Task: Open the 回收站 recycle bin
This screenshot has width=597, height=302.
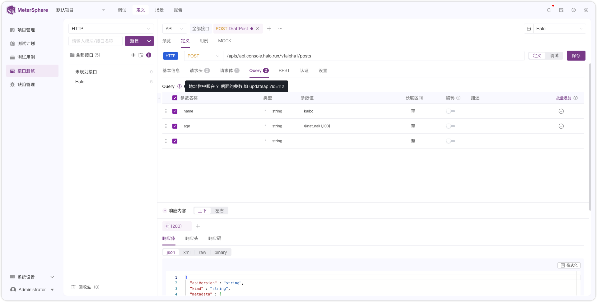Action: pyautogui.click(x=85, y=287)
